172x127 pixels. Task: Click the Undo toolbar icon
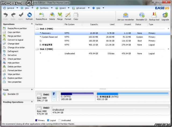tap(5, 16)
